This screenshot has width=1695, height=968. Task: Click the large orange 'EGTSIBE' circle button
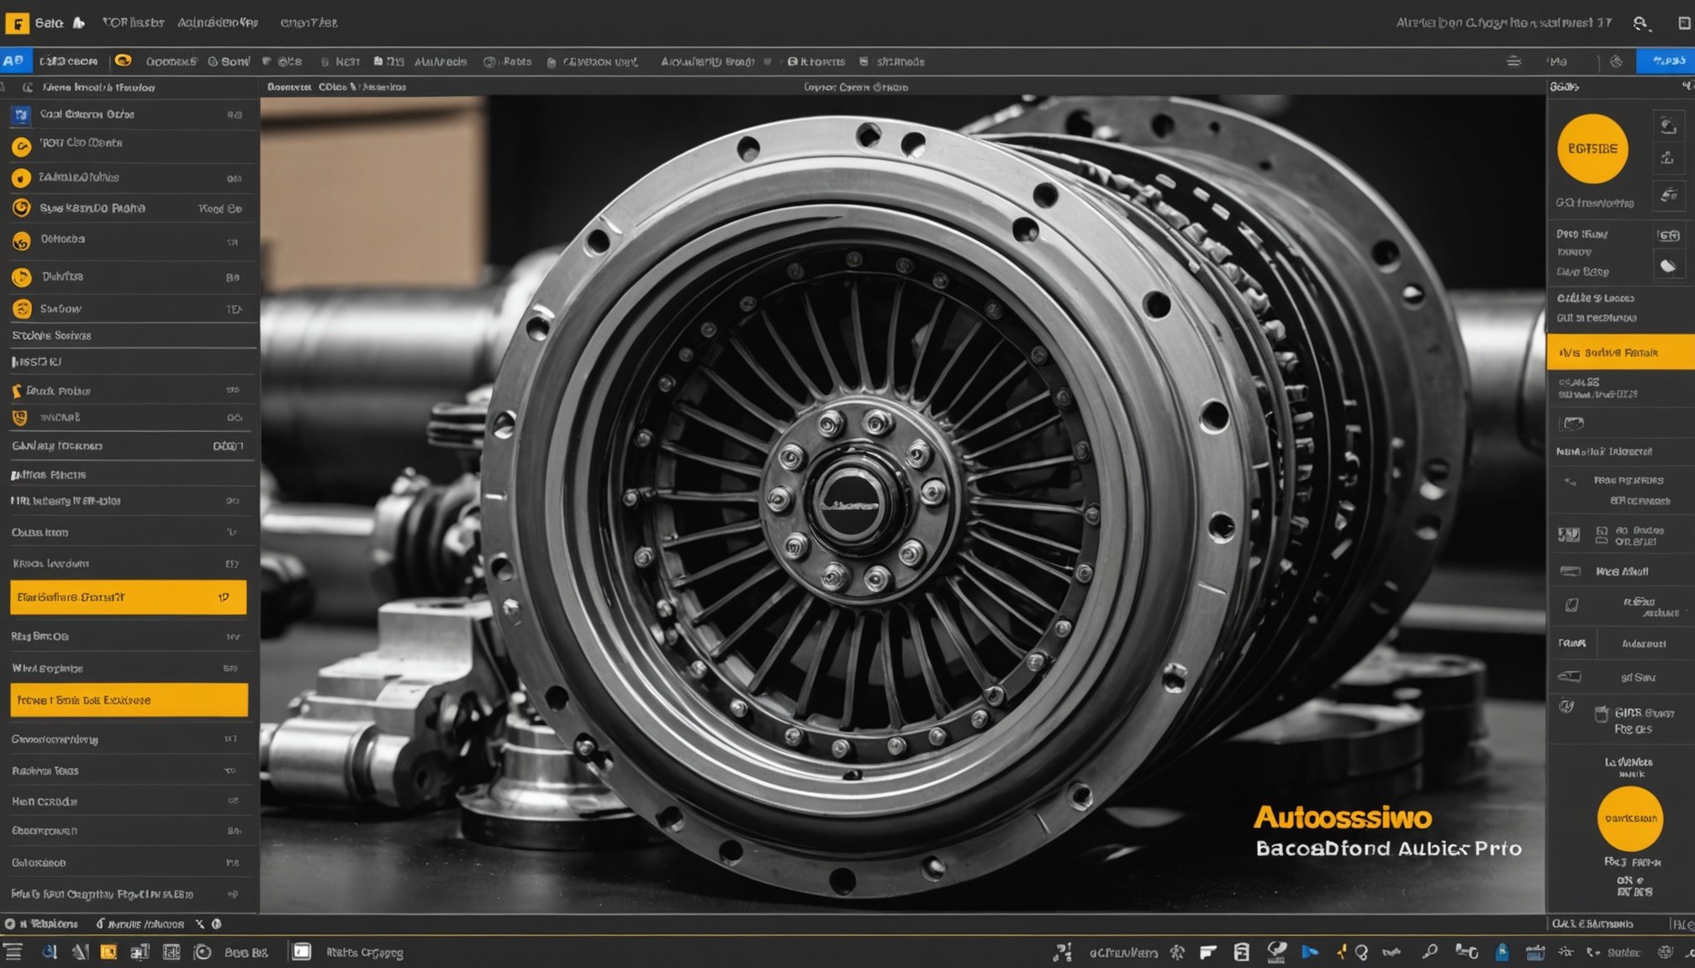tap(1592, 149)
